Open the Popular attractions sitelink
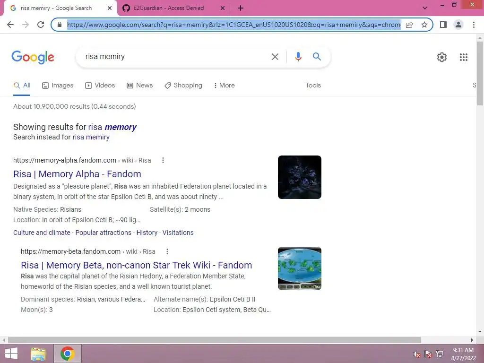 click(104, 233)
